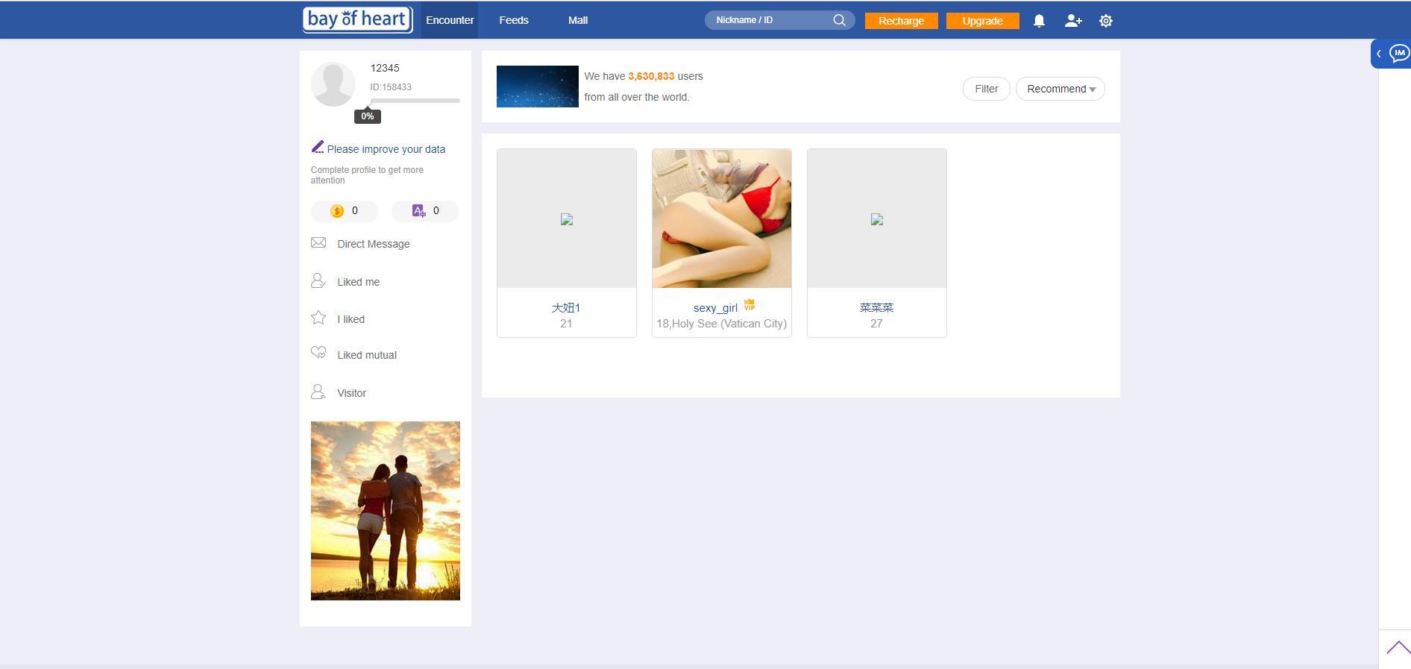Click the scroll-to-top arrow icon
The width and height of the screenshot is (1411, 669).
[1398, 647]
